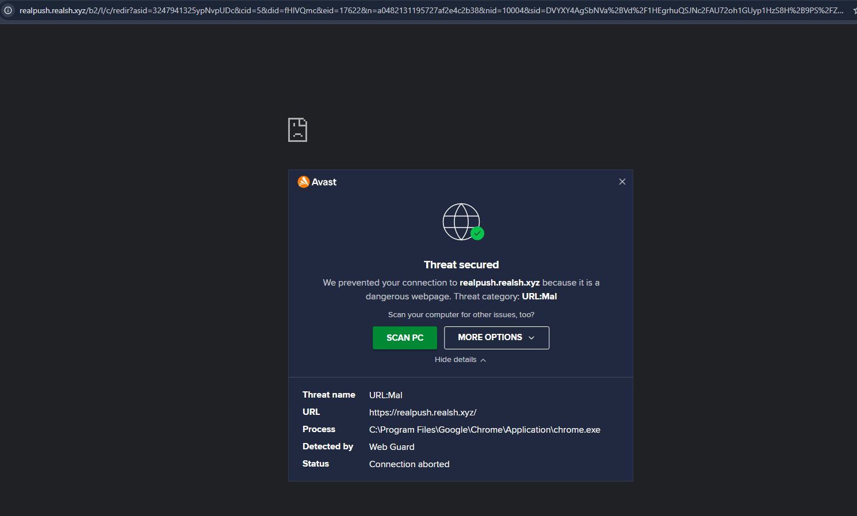Click the 'Status' label

tap(316, 464)
